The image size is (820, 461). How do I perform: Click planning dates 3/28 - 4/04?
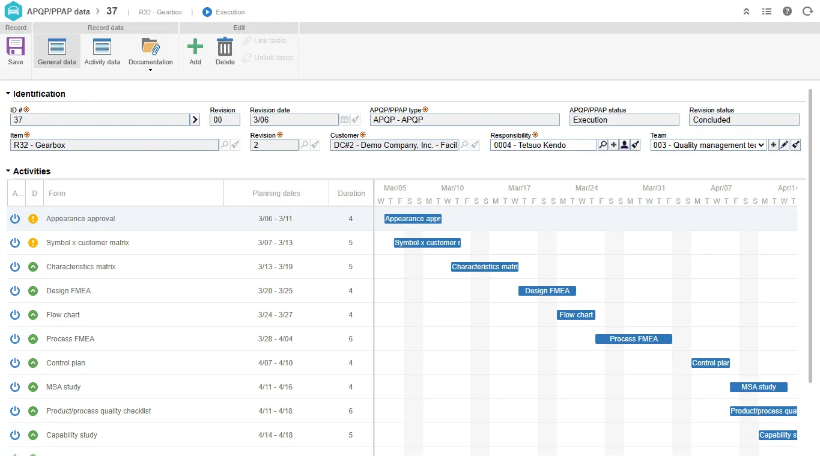pos(275,339)
